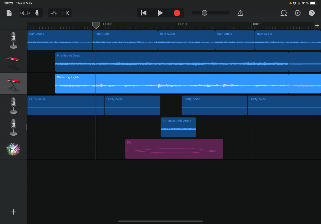Add song section with plus in ruler

click(317, 25)
